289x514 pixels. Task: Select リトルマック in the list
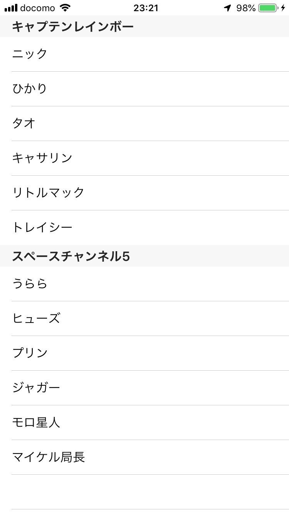click(x=144, y=193)
